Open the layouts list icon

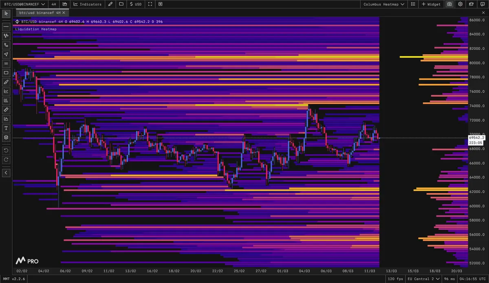click(413, 4)
